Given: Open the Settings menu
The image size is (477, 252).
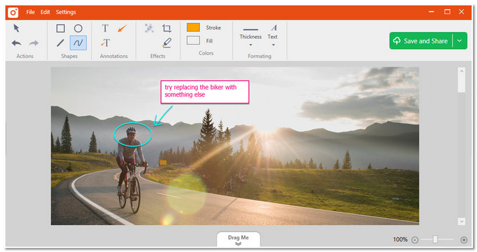Looking at the screenshot, I should (x=66, y=12).
